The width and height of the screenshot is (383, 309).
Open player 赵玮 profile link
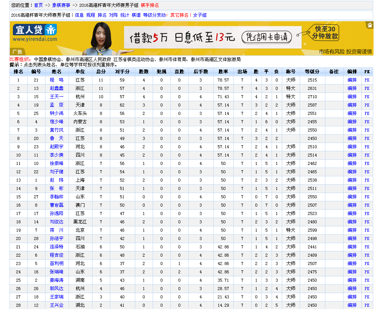click(x=57, y=180)
